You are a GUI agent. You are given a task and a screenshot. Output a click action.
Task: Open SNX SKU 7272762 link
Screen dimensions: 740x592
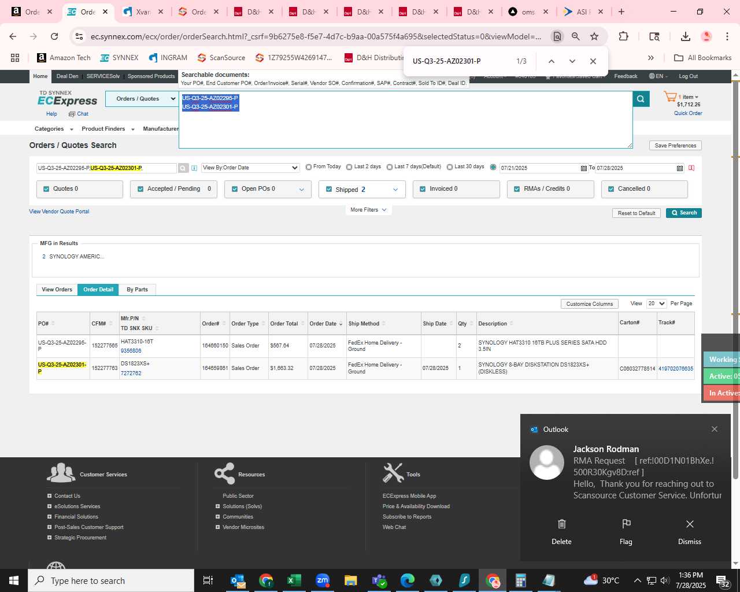131,373
